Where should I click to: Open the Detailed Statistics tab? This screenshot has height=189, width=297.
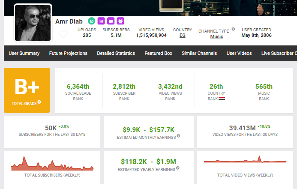(x=116, y=54)
